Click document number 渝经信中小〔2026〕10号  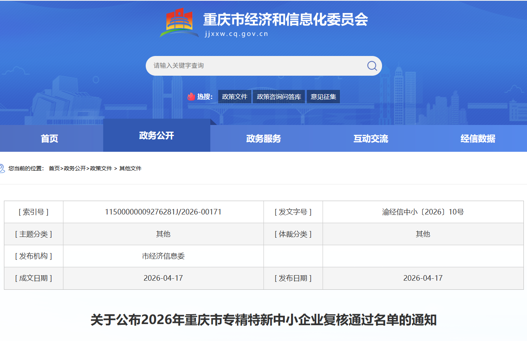pyautogui.click(x=423, y=212)
